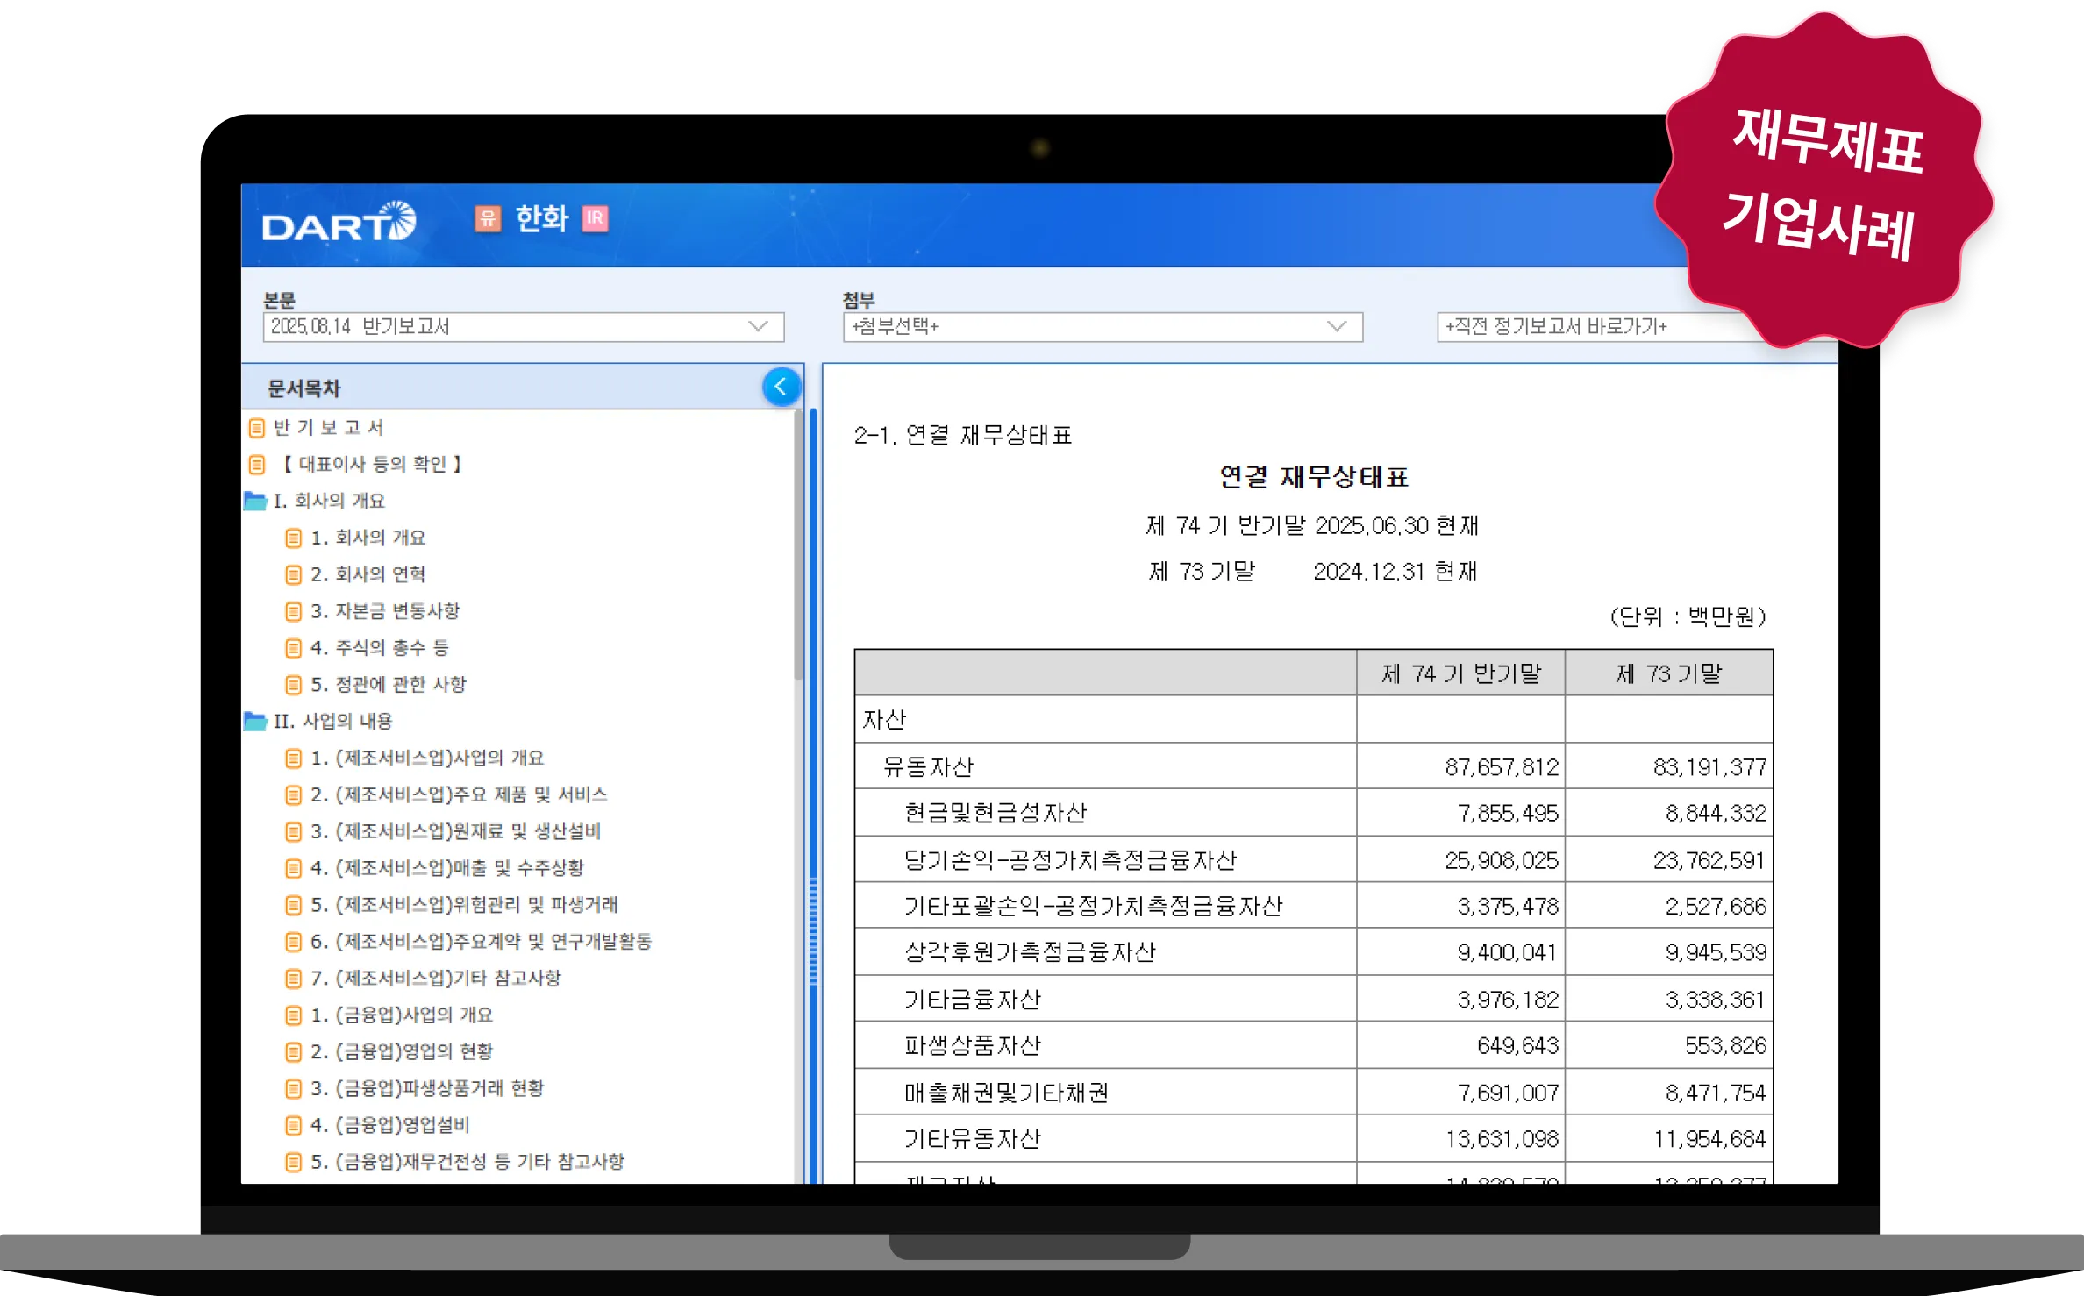
Task: Open 4. 주식의 총수 등 section
Action: (380, 649)
